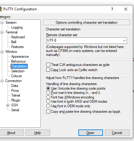Open Telnet settings

[x=16, y=95]
